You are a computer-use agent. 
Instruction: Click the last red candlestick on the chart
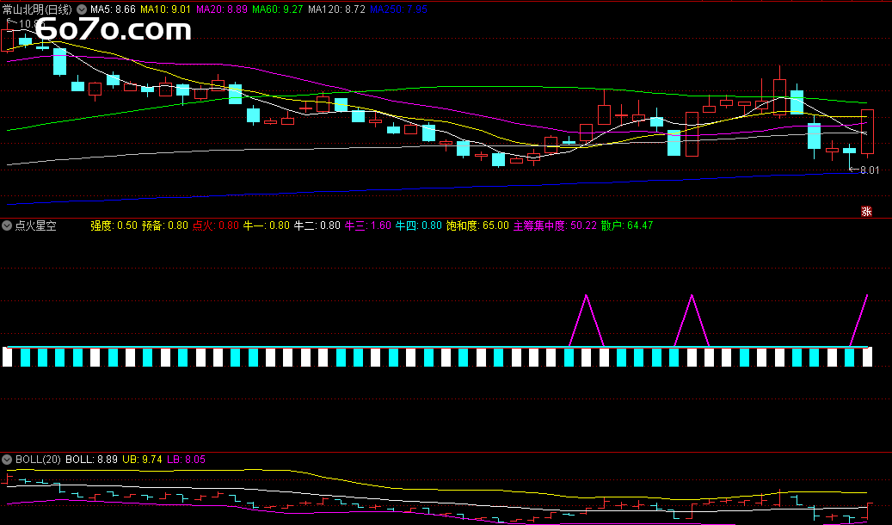point(868,132)
